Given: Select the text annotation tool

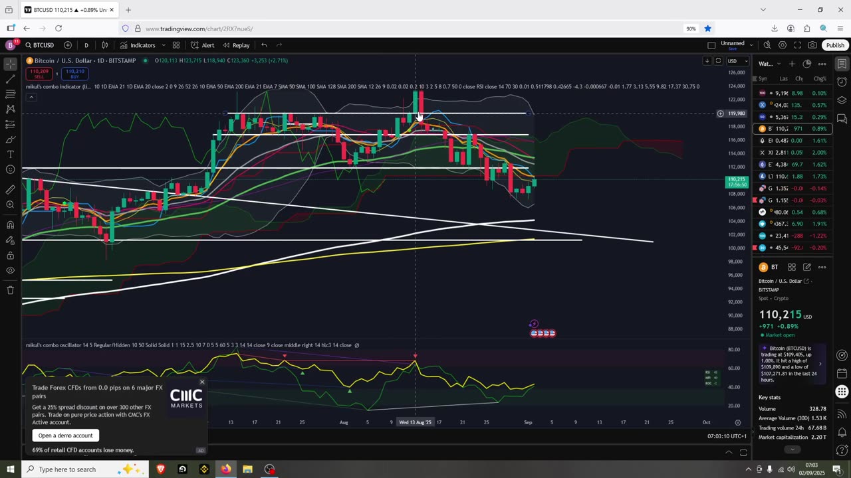Looking at the screenshot, I should click(x=10, y=154).
